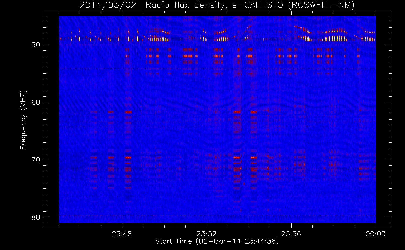Image resolution: width=405 pixels, height=250 pixels.
Task: Click the 23:56 time tick label
Action: pos(291,234)
